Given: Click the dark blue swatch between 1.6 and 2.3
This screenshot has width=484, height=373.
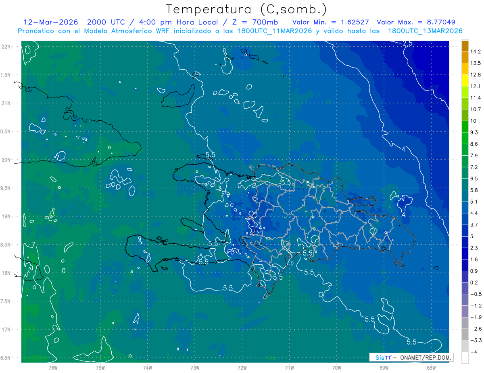Looking at the screenshot, I should pos(465,253).
